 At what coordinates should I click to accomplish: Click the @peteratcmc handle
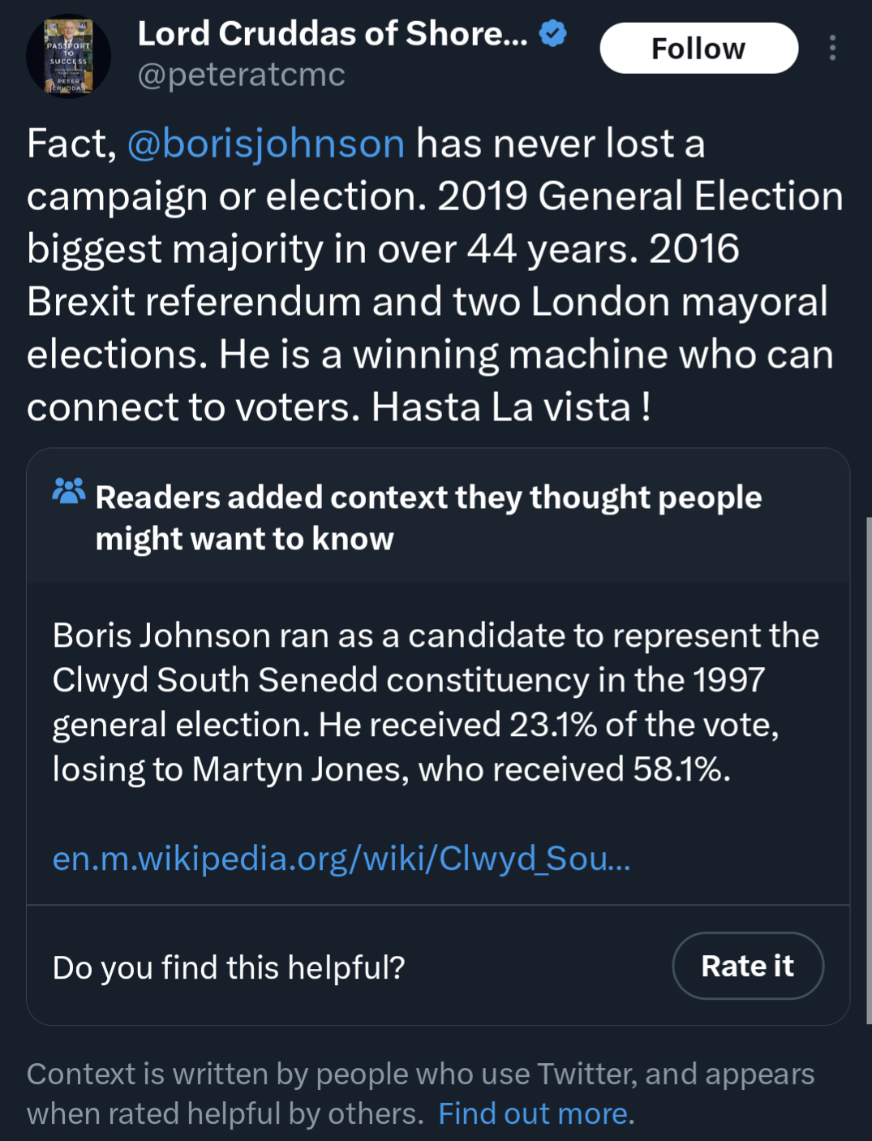[x=241, y=75]
